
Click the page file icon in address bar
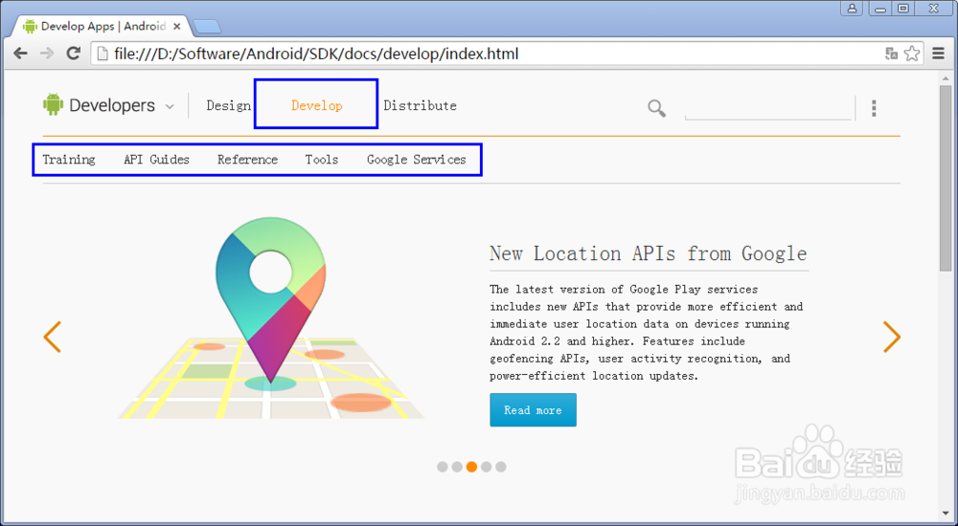(x=103, y=54)
